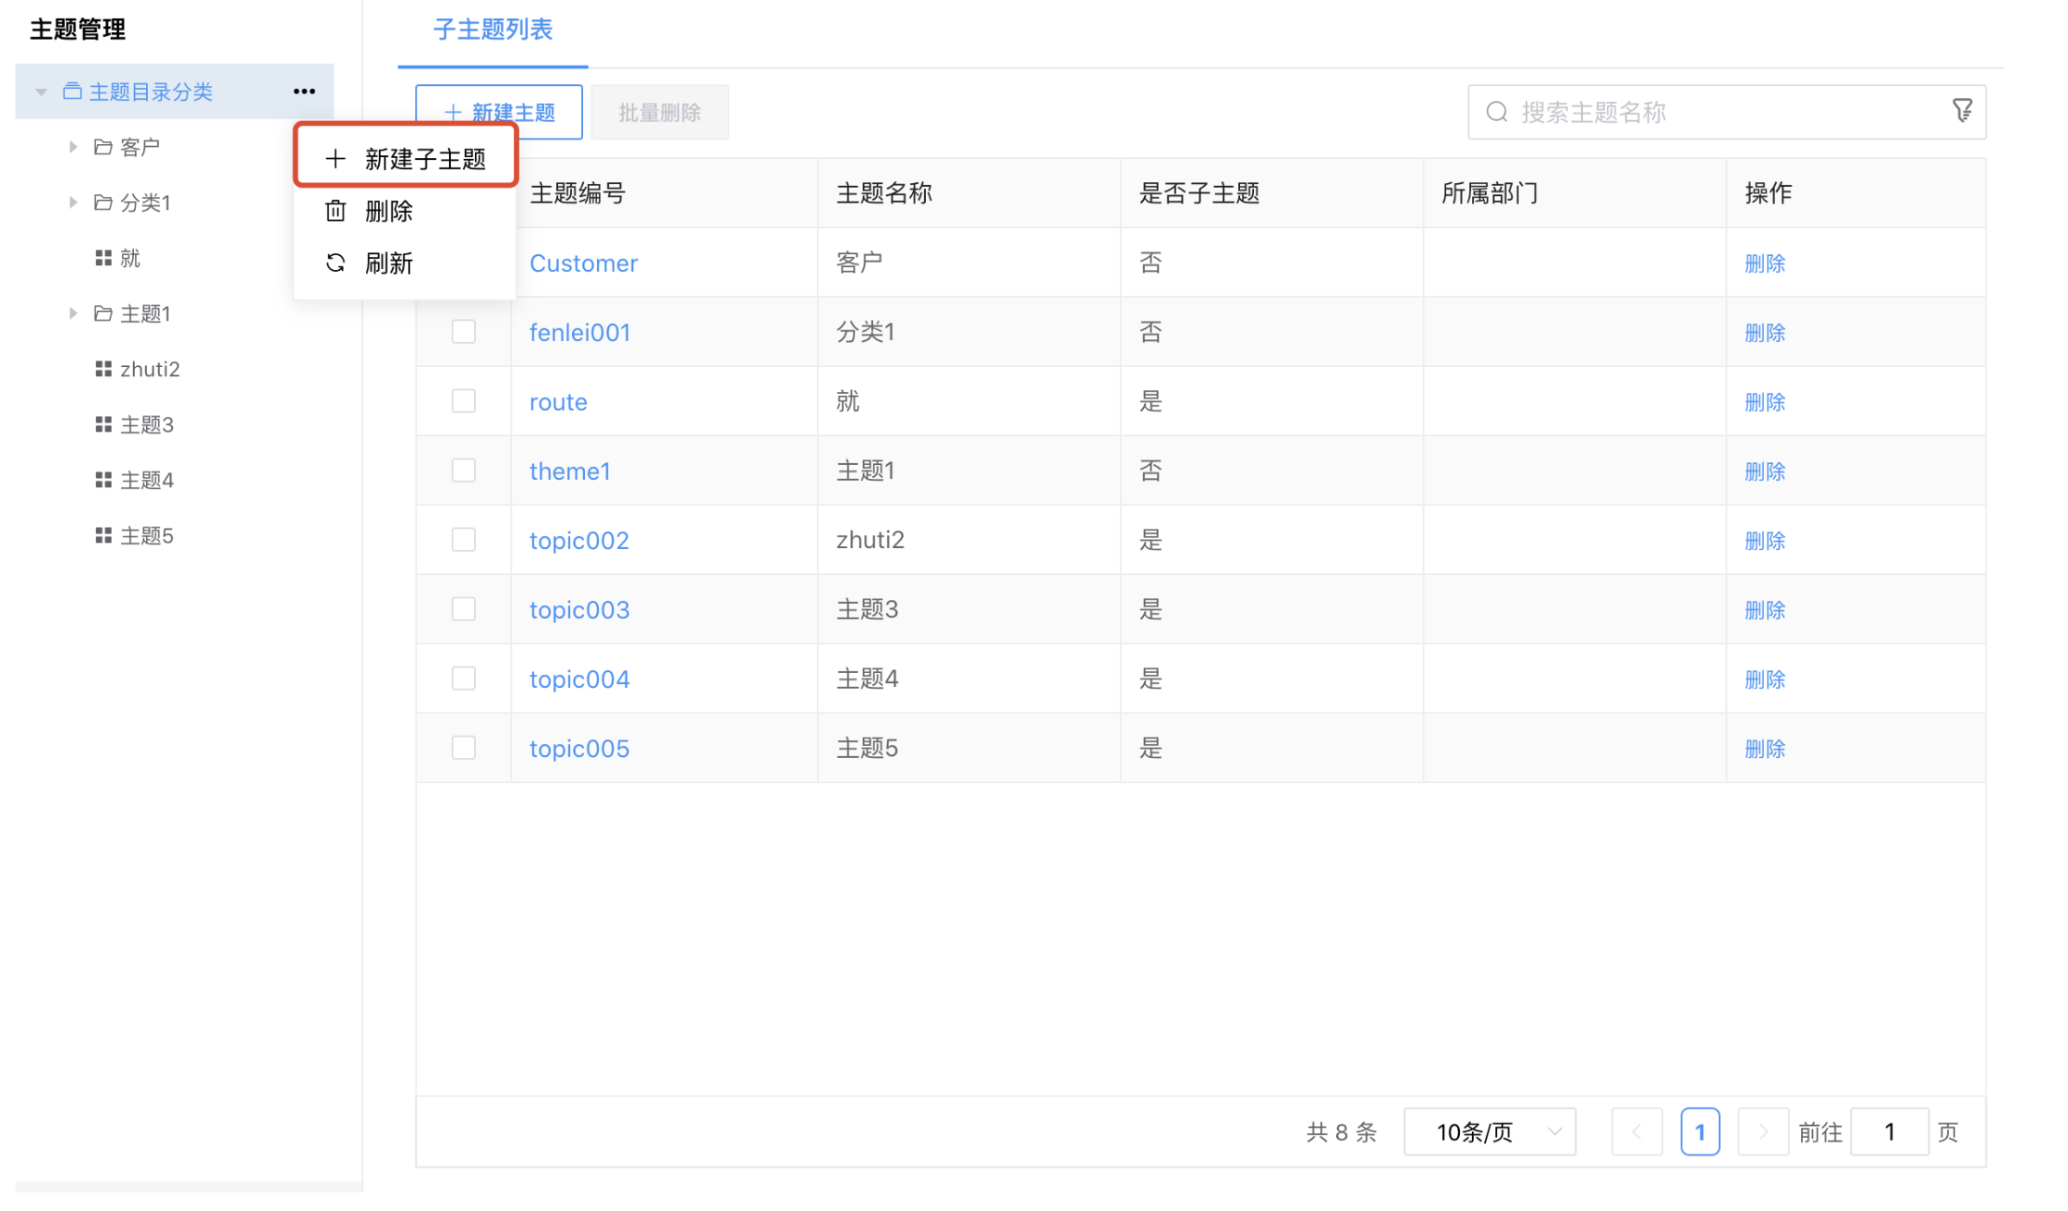Click the grid icon of zhuti2 node
This screenshot has width=2068, height=1211.
[103, 369]
